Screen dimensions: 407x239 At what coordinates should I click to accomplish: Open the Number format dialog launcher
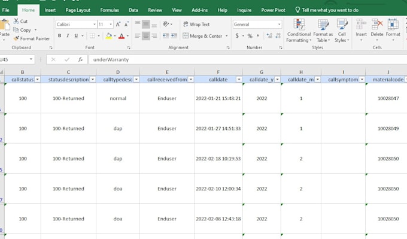[x=281, y=47]
